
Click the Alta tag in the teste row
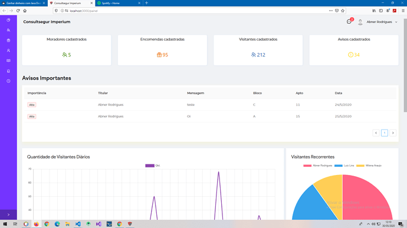[32, 105]
